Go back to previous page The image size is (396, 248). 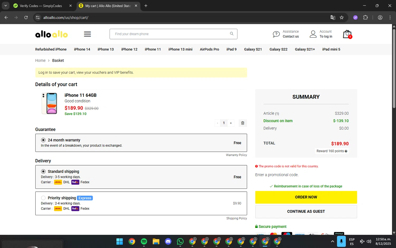[x=6, y=17]
